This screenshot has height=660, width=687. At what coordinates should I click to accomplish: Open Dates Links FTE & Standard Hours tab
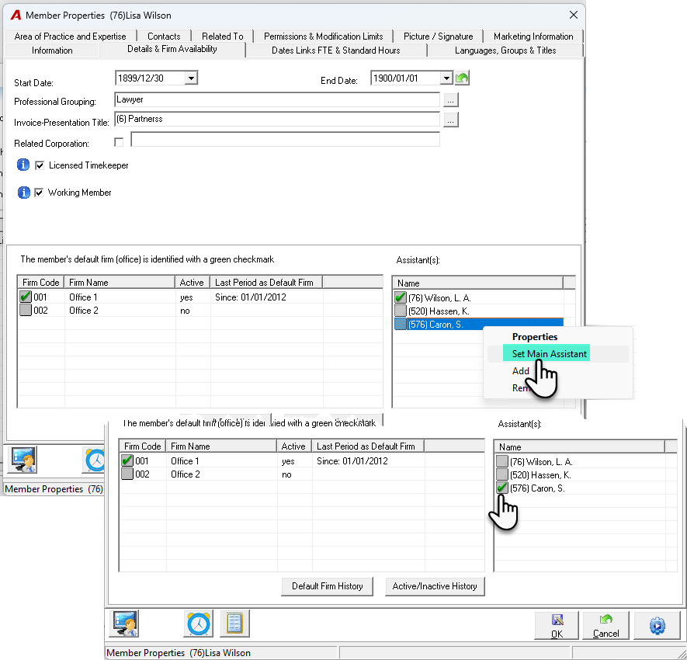click(336, 50)
